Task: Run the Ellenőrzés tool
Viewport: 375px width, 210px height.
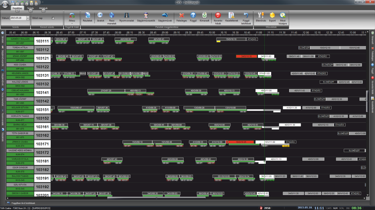Action: (x=261, y=18)
